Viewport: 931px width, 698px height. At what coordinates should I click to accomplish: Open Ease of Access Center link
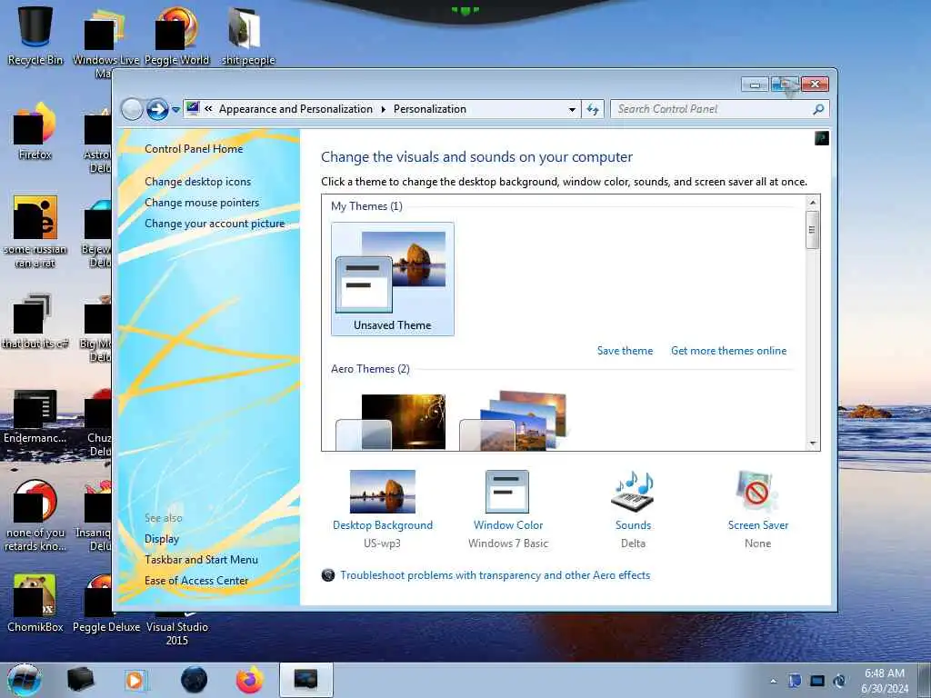click(196, 581)
